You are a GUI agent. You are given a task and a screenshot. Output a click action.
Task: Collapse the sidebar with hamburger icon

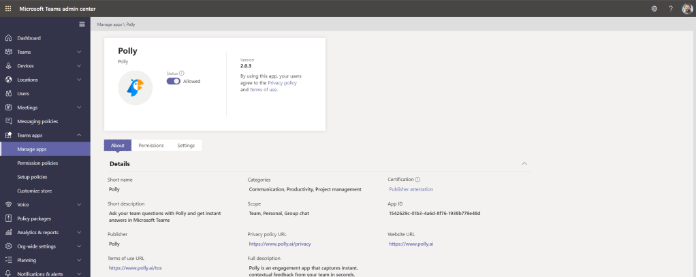(82, 25)
